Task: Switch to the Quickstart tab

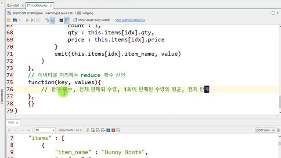Action: click(13, 5)
